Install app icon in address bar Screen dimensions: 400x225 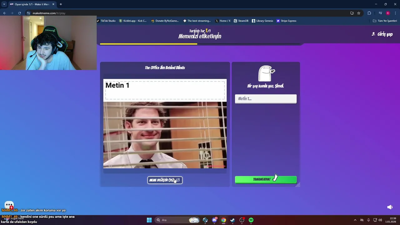(x=352, y=13)
